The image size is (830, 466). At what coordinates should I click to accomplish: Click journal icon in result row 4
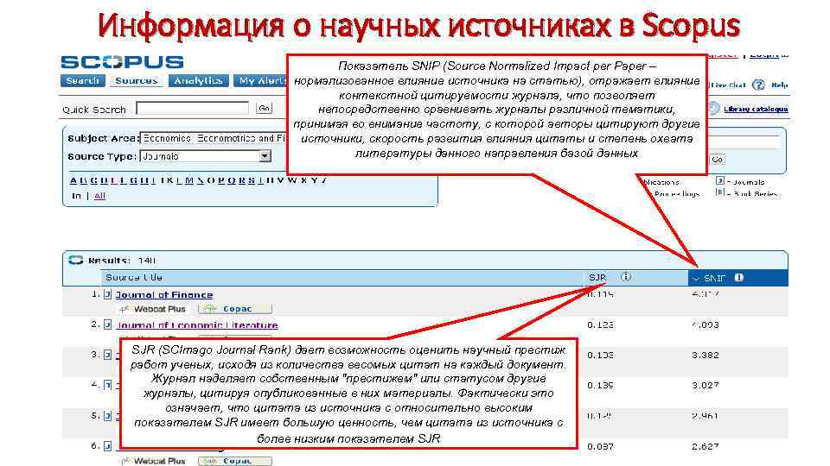107,385
